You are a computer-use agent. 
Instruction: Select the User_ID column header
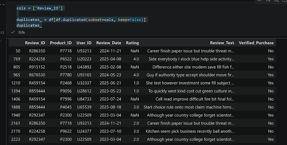(x=84, y=43)
